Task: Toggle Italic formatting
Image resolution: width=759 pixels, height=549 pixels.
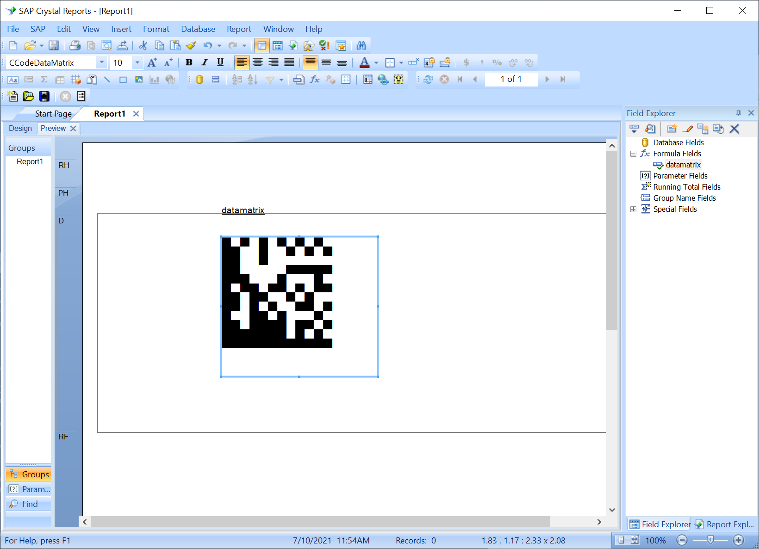Action: tap(205, 62)
